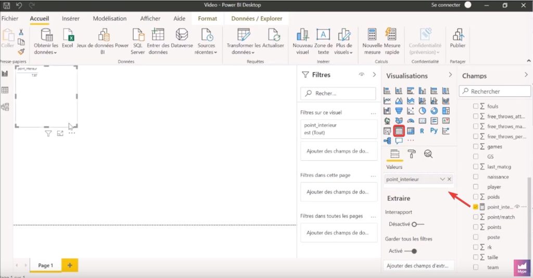The height and width of the screenshot is (278, 533).
Task: Open the Format paint roller tab
Action: (412, 154)
